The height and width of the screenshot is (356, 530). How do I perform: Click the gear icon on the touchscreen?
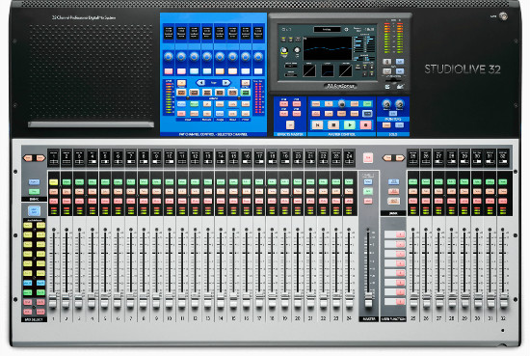point(346,30)
